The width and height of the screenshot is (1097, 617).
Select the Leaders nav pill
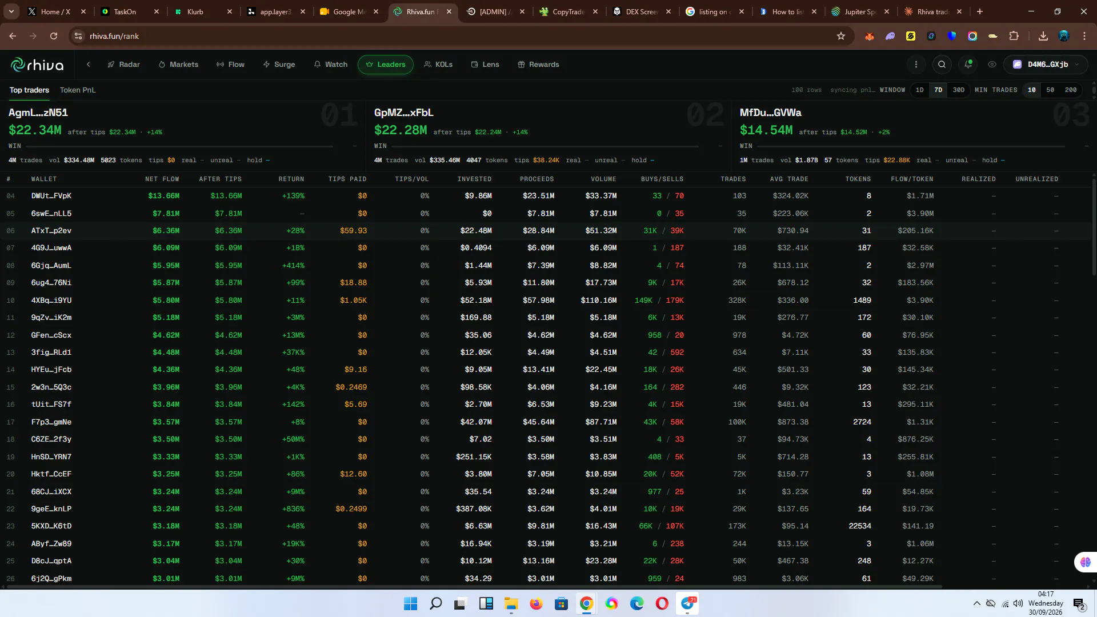(x=386, y=65)
